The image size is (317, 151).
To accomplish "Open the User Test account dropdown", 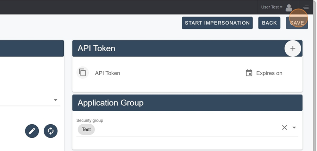I will click(x=272, y=7).
